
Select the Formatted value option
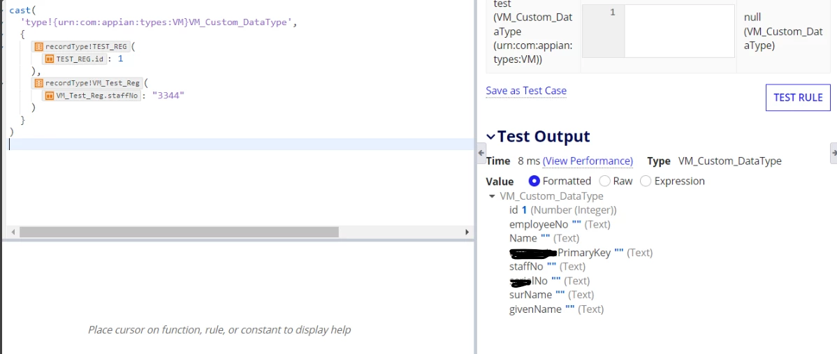(x=534, y=182)
